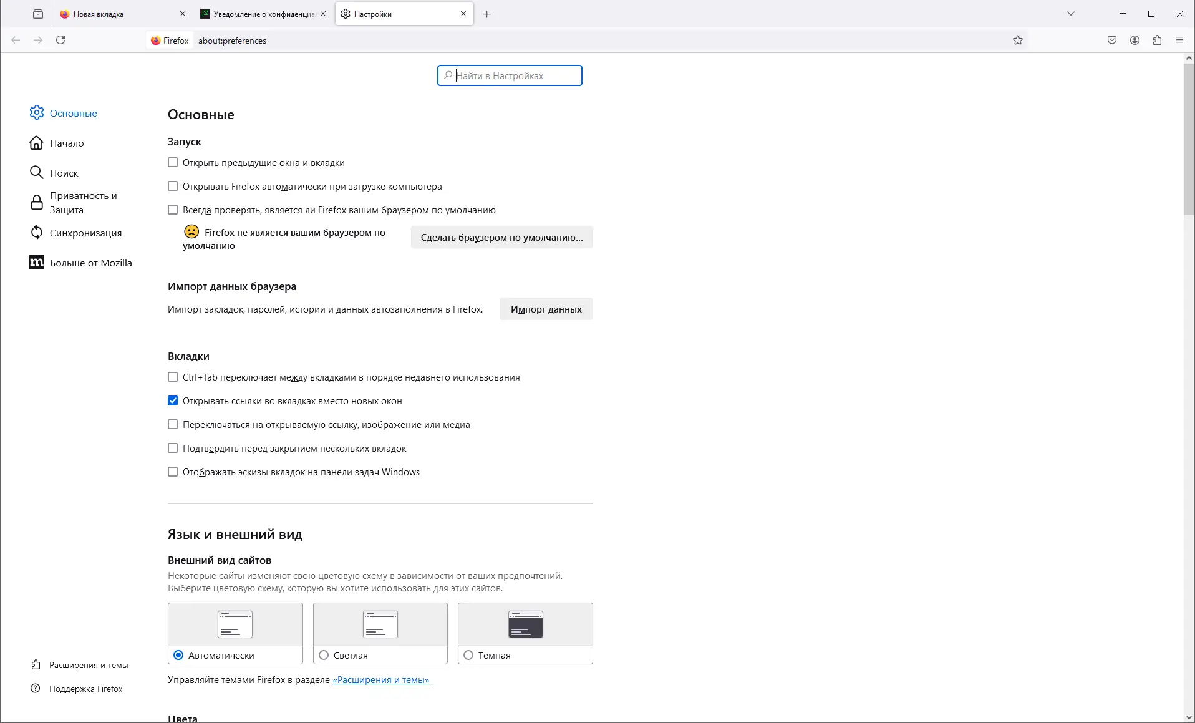This screenshot has height=723, width=1195.
Task: Click the Firefox identity icon in address bar
Action: coord(155,41)
